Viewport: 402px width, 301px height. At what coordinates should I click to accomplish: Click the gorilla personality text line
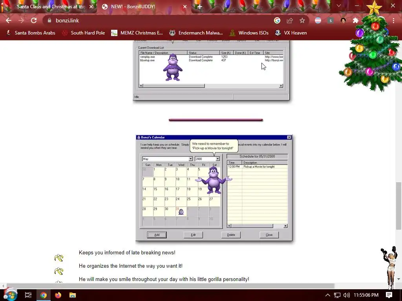164,279
